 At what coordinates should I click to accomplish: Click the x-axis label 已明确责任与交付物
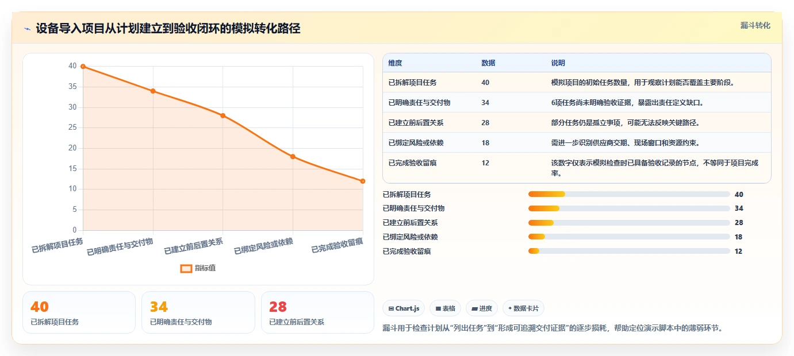point(120,247)
